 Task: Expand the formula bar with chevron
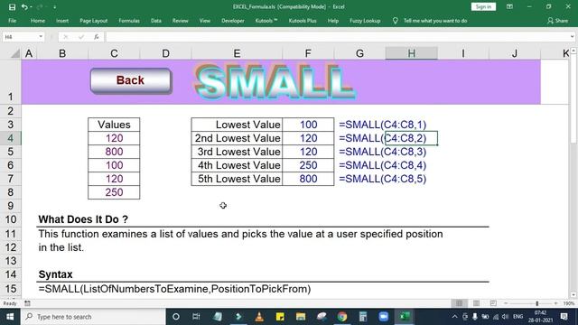pos(572,37)
